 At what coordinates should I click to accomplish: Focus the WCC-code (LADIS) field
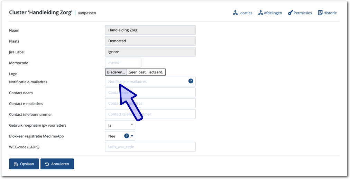point(150,147)
